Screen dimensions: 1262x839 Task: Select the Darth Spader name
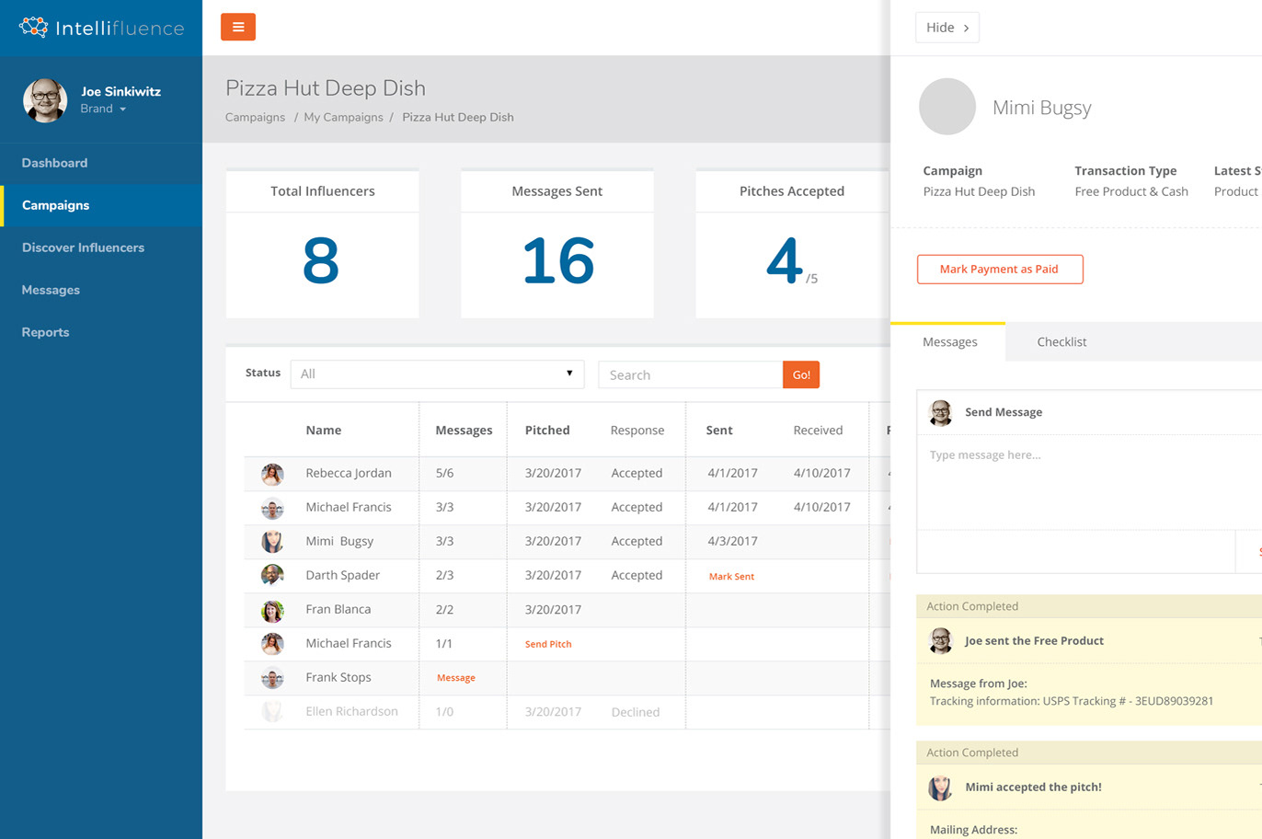tap(343, 575)
